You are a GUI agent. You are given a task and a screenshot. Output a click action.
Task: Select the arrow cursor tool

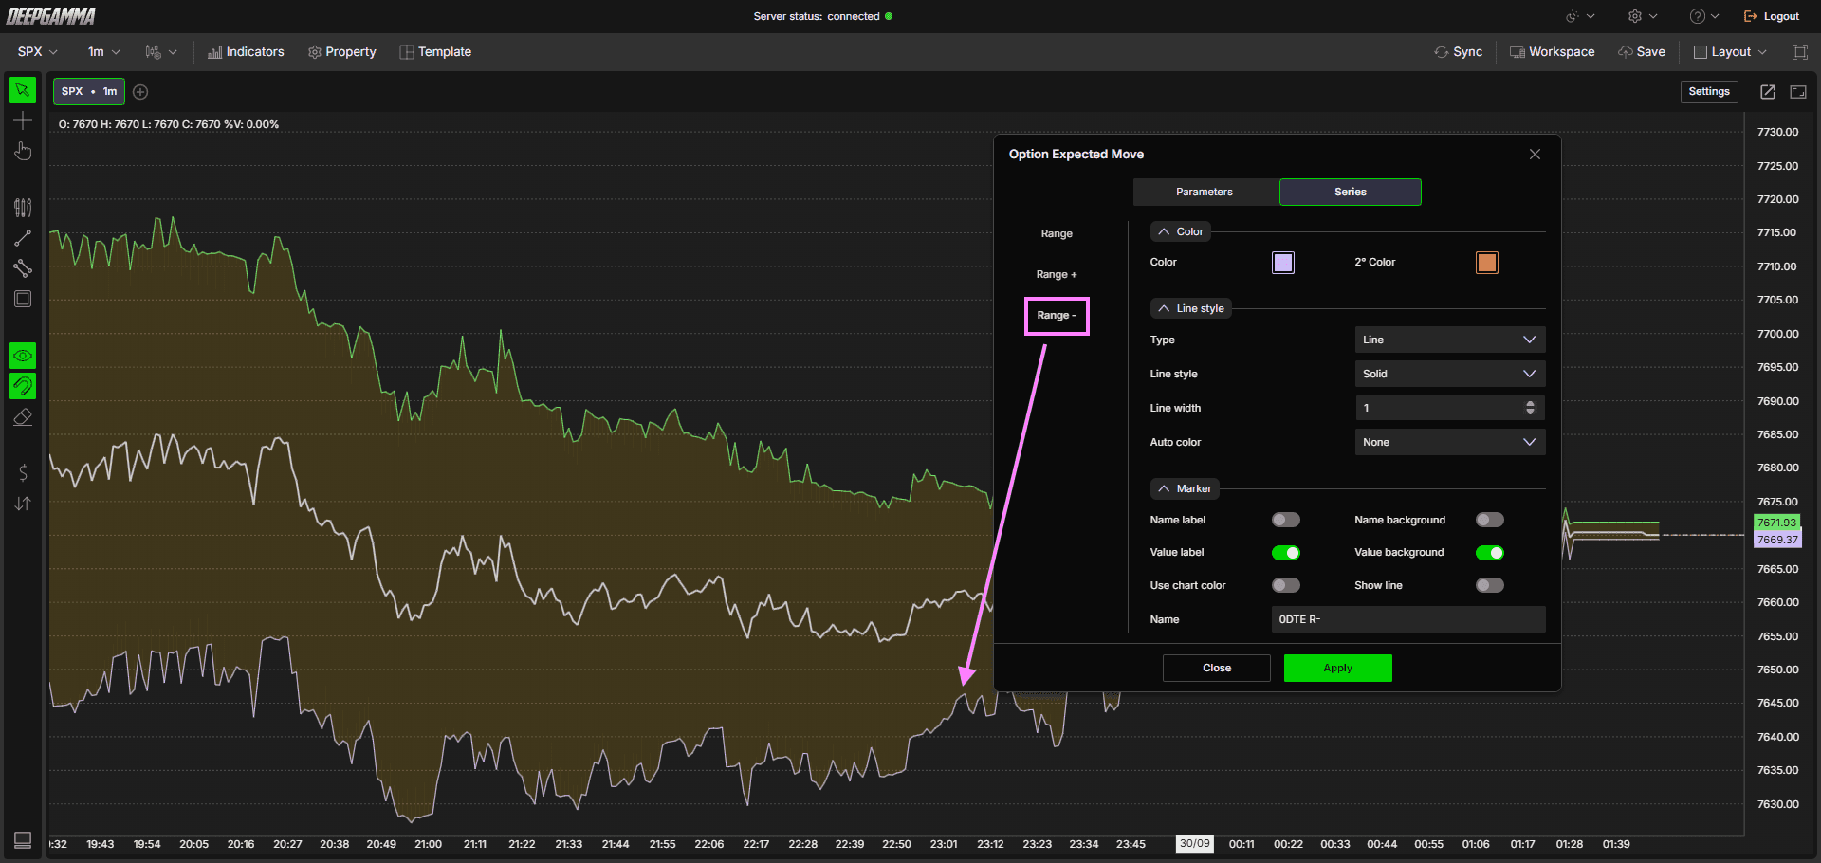pos(23,90)
